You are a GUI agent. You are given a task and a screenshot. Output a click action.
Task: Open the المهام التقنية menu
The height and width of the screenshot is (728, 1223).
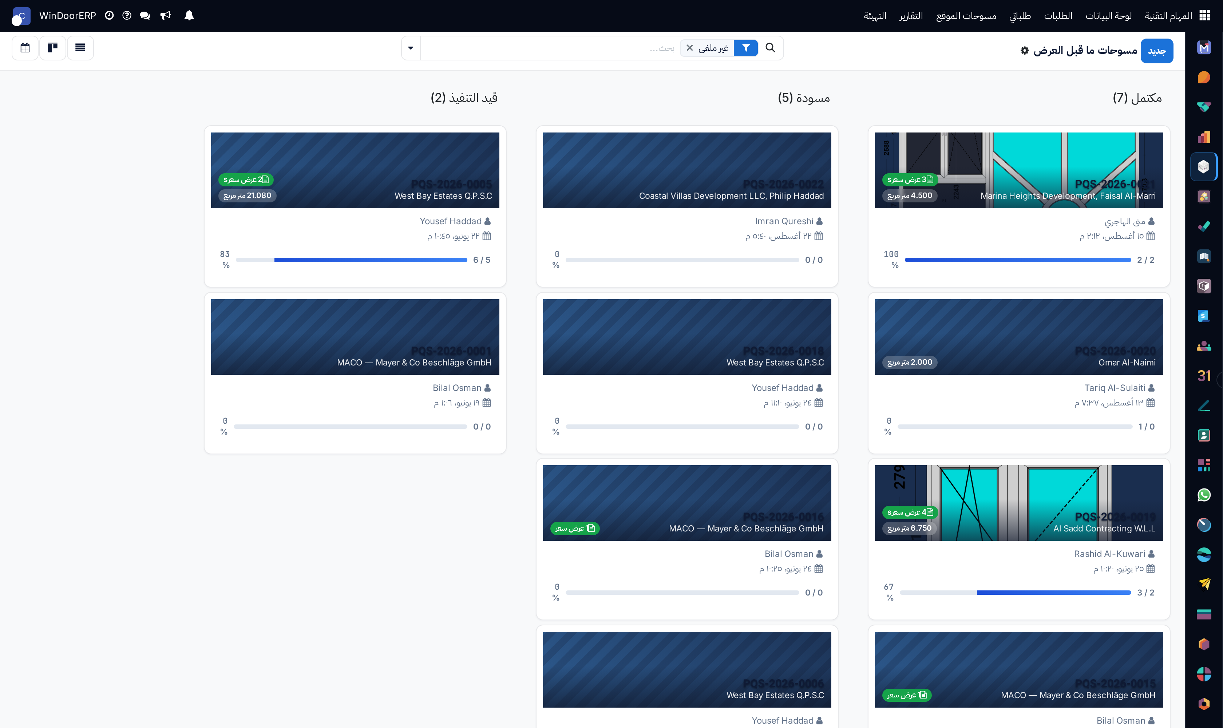click(x=1168, y=16)
